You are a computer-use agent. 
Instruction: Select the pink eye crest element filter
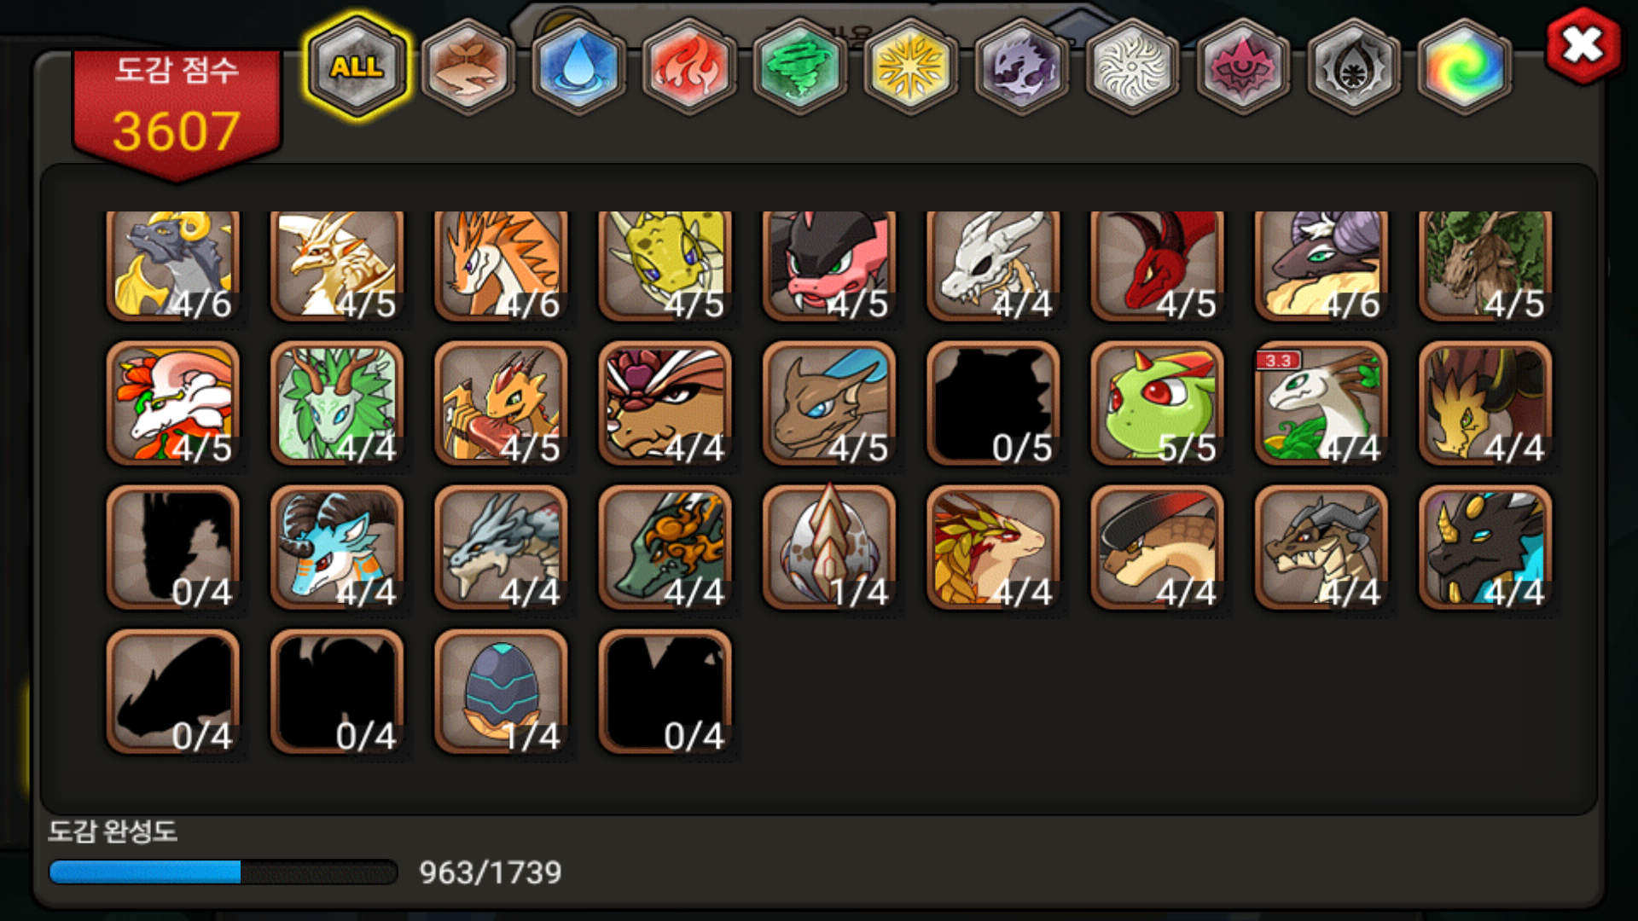pos(1243,67)
